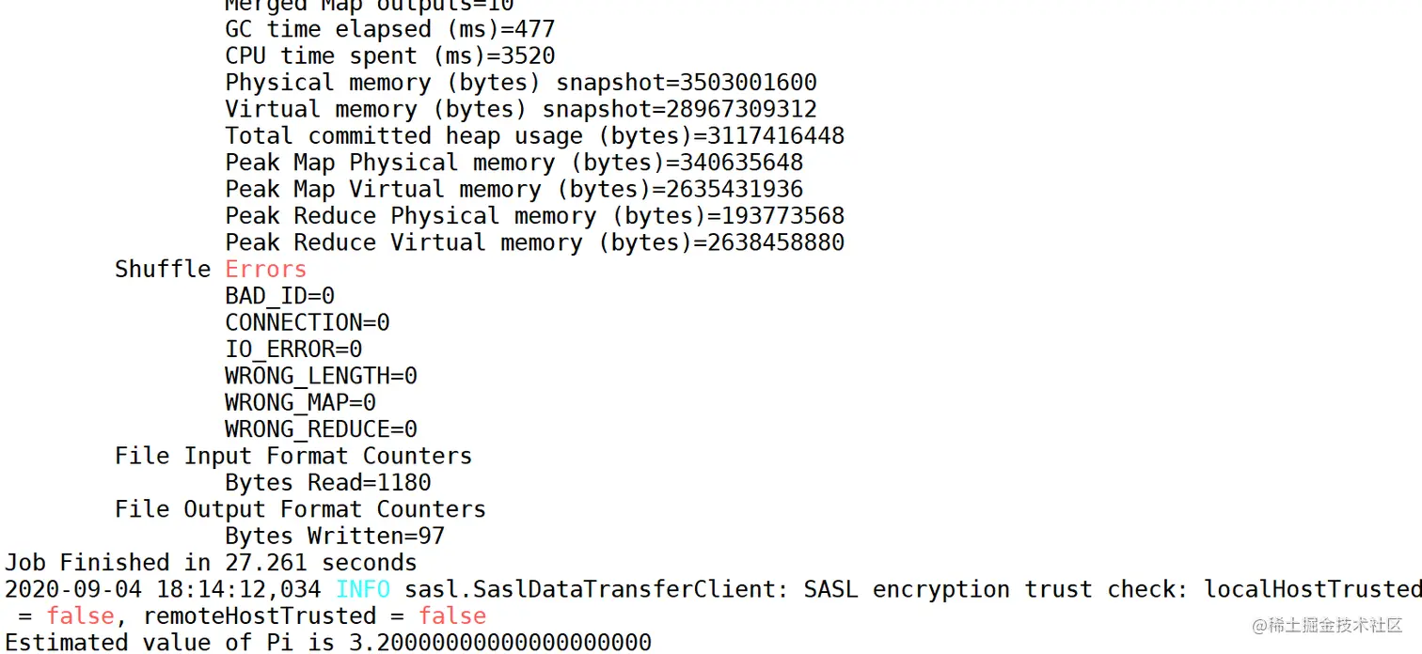Image resolution: width=1422 pixels, height=654 pixels.
Task: Click the WRONG_REDUCE=0 counter line
Action: [x=321, y=429]
